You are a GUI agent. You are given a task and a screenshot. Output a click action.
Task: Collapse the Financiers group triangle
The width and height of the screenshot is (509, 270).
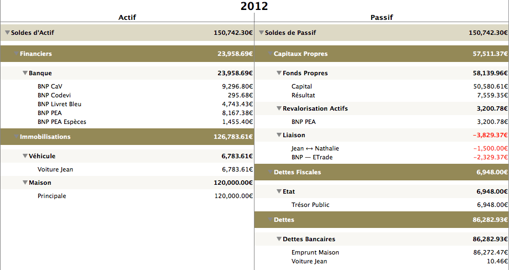(x=16, y=54)
